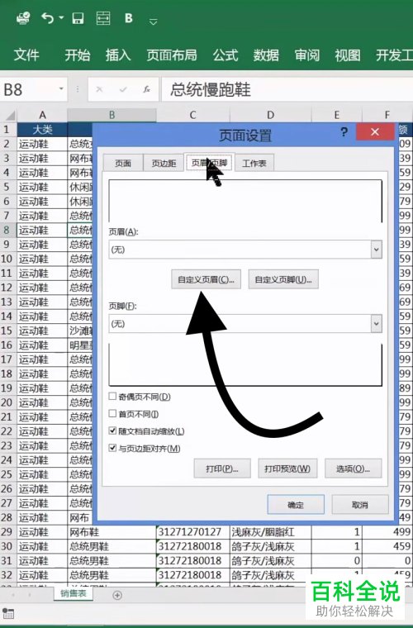Uncheck 随文档自动缩放 checkbox
Image resolution: width=413 pixels, height=628 pixels.
pyautogui.click(x=113, y=431)
